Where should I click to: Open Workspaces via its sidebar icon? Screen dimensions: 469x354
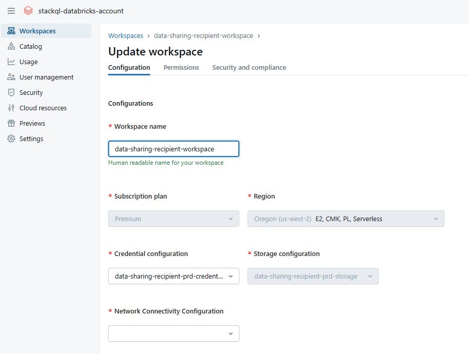tap(11, 31)
